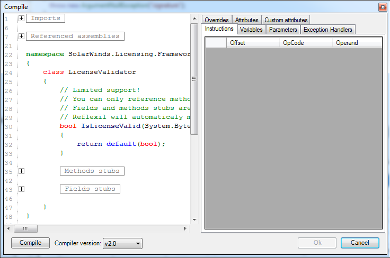Click the 'Imports' collapsed region label
The height and width of the screenshot is (258, 390).
46,18
